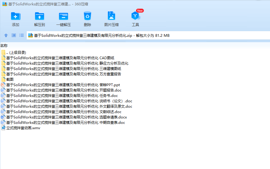Screen dimensions: 270x169
Task: Click the Word icon of 文献综述.doc
Action: pyautogui.click(x=3, y=112)
